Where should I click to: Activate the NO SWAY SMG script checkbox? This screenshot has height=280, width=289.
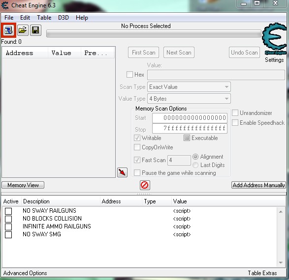click(8, 235)
